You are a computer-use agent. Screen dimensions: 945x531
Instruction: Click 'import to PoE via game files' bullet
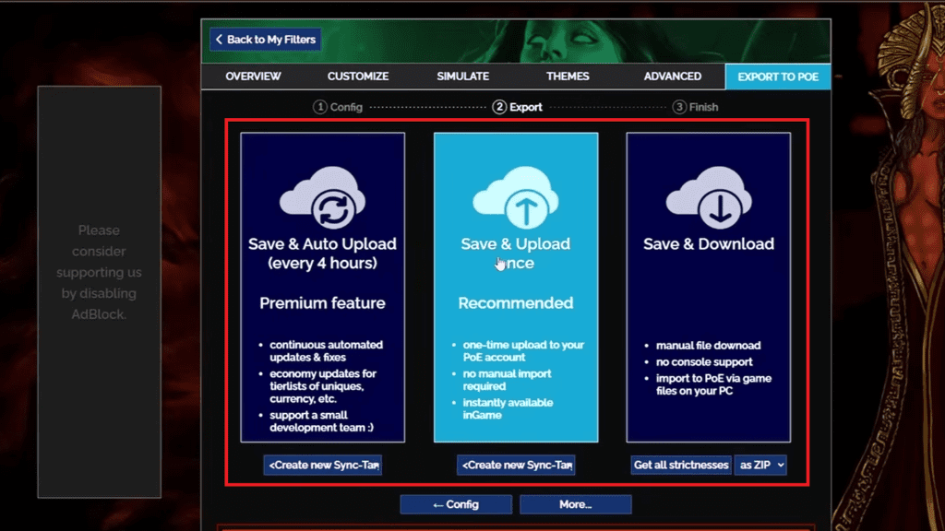713,384
